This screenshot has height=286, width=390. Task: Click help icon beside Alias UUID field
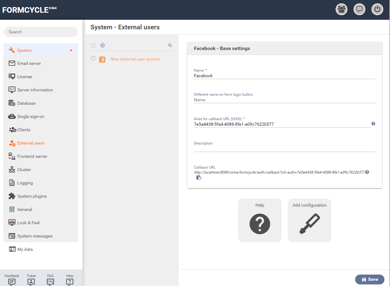pyautogui.click(x=373, y=124)
